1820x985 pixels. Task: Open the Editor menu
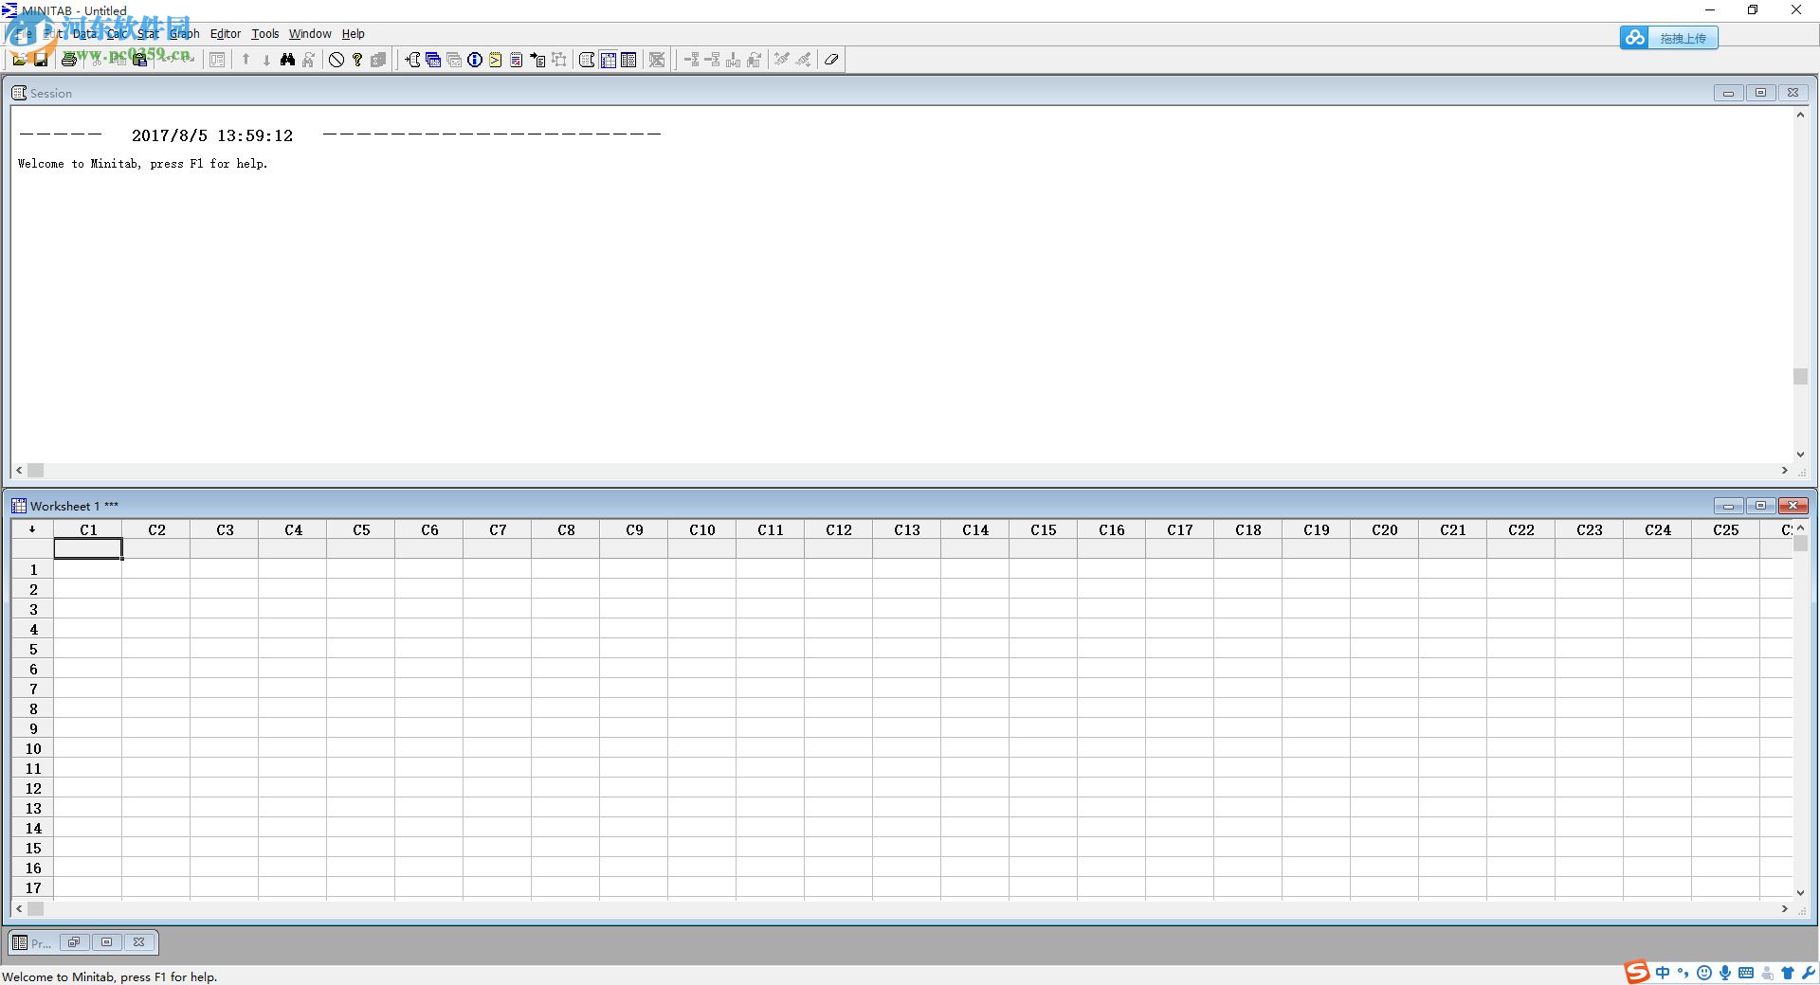[x=226, y=33]
